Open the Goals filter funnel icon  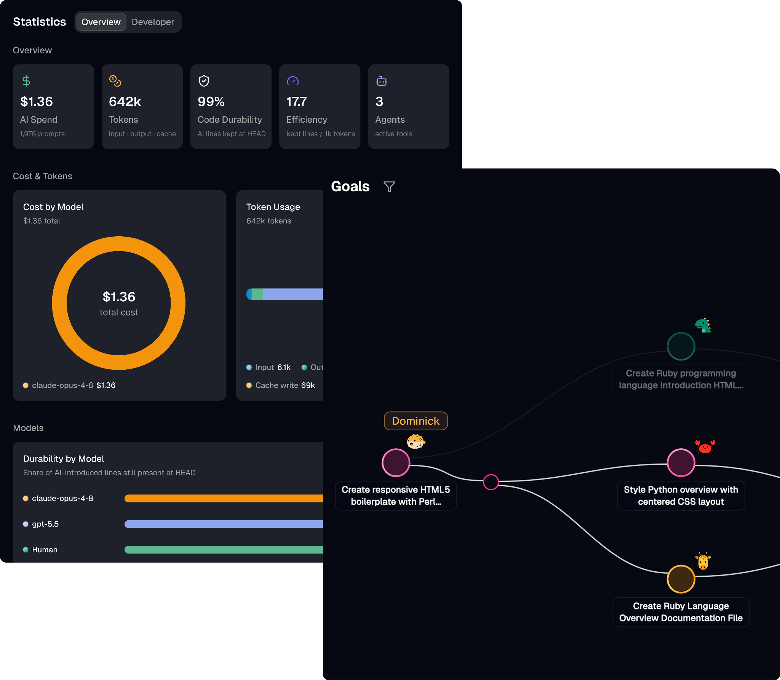pyautogui.click(x=389, y=187)
